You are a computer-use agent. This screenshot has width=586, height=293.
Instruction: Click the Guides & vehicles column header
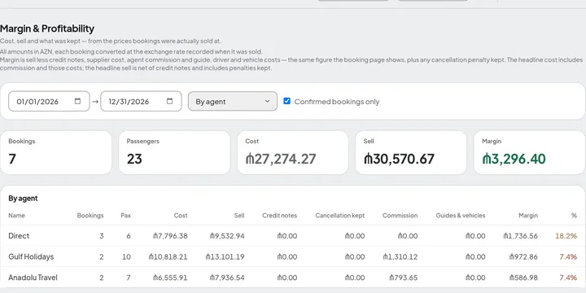point(461,216)
